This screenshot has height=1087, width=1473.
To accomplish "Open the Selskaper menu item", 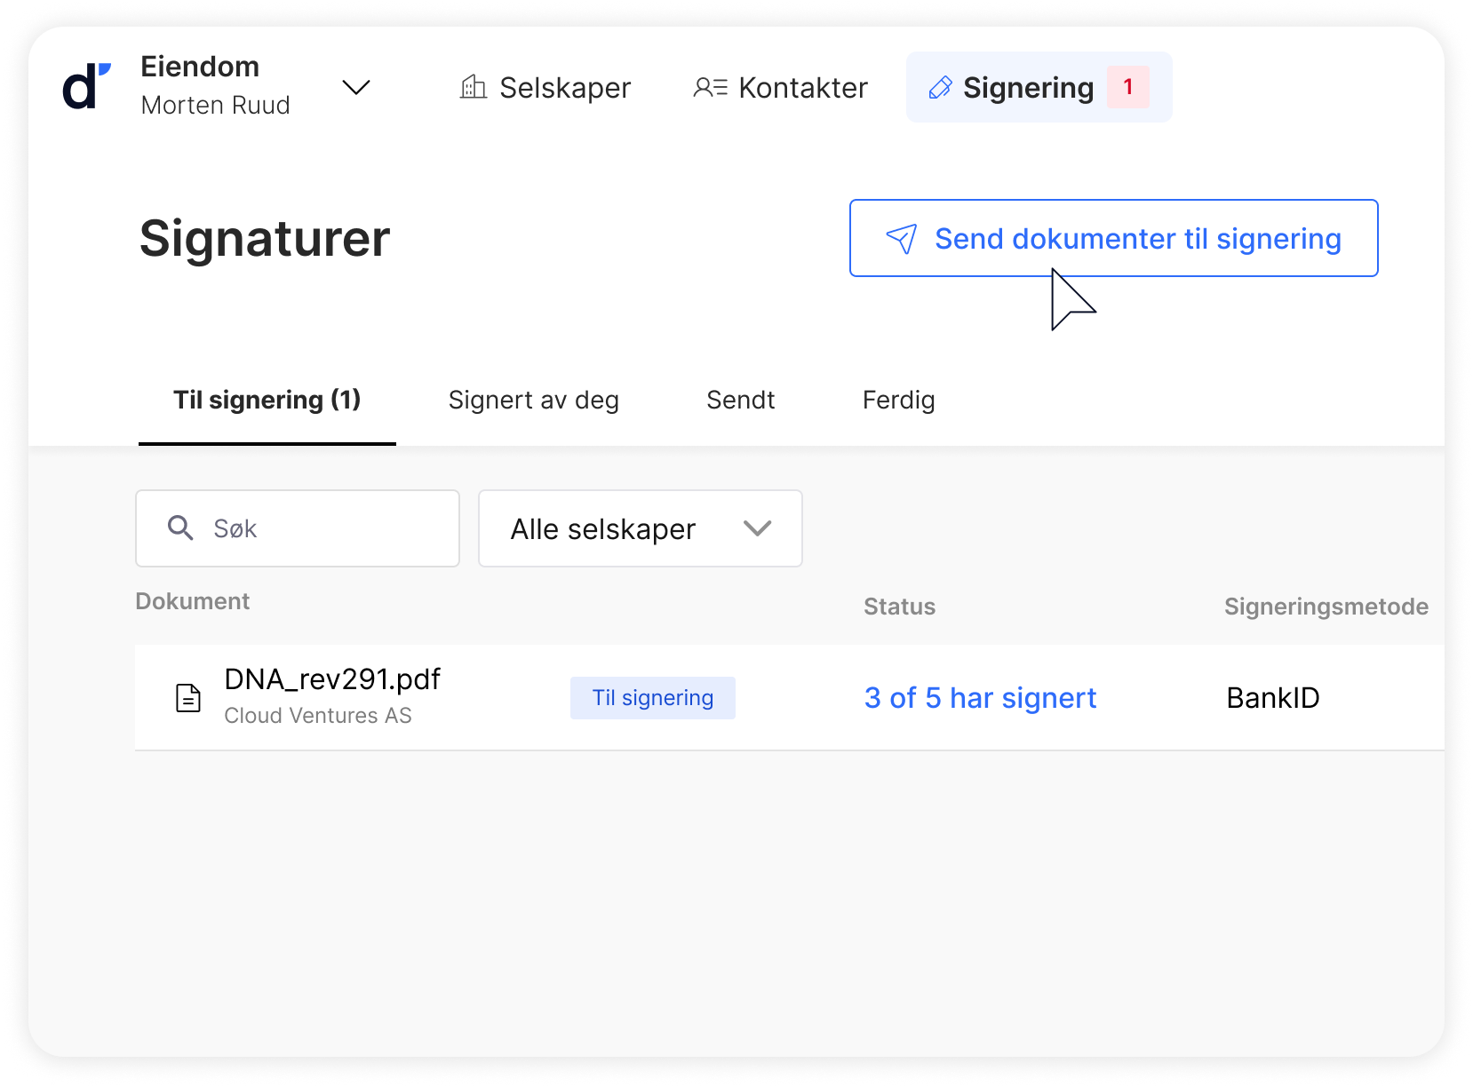I will point(564,88).
